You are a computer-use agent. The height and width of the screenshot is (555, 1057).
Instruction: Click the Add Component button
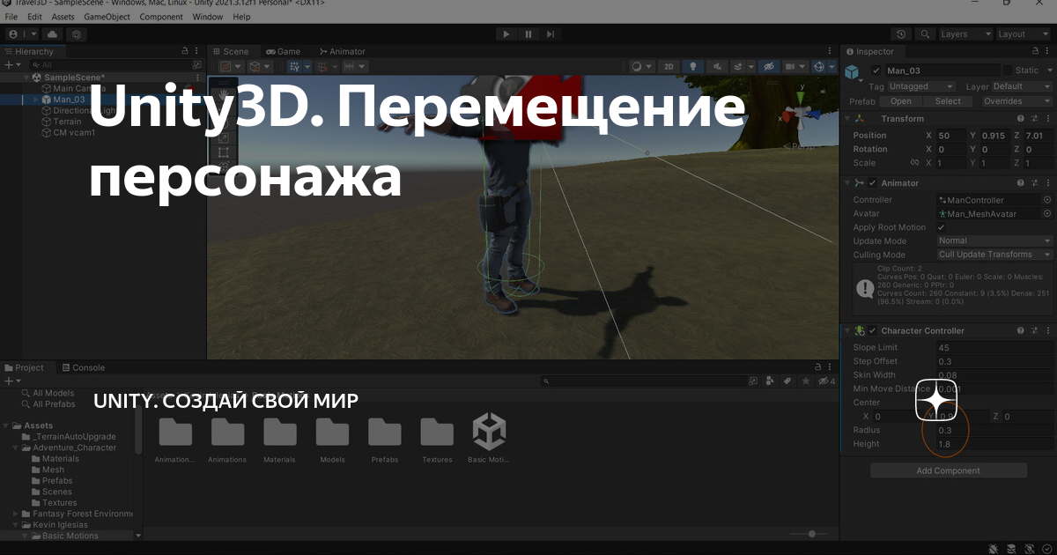point(949,470)
